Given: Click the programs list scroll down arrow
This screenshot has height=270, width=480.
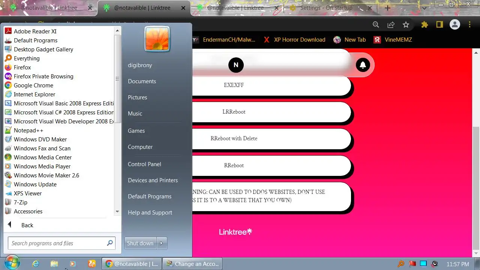Looking at the screenshot, I should click(117, 211).
